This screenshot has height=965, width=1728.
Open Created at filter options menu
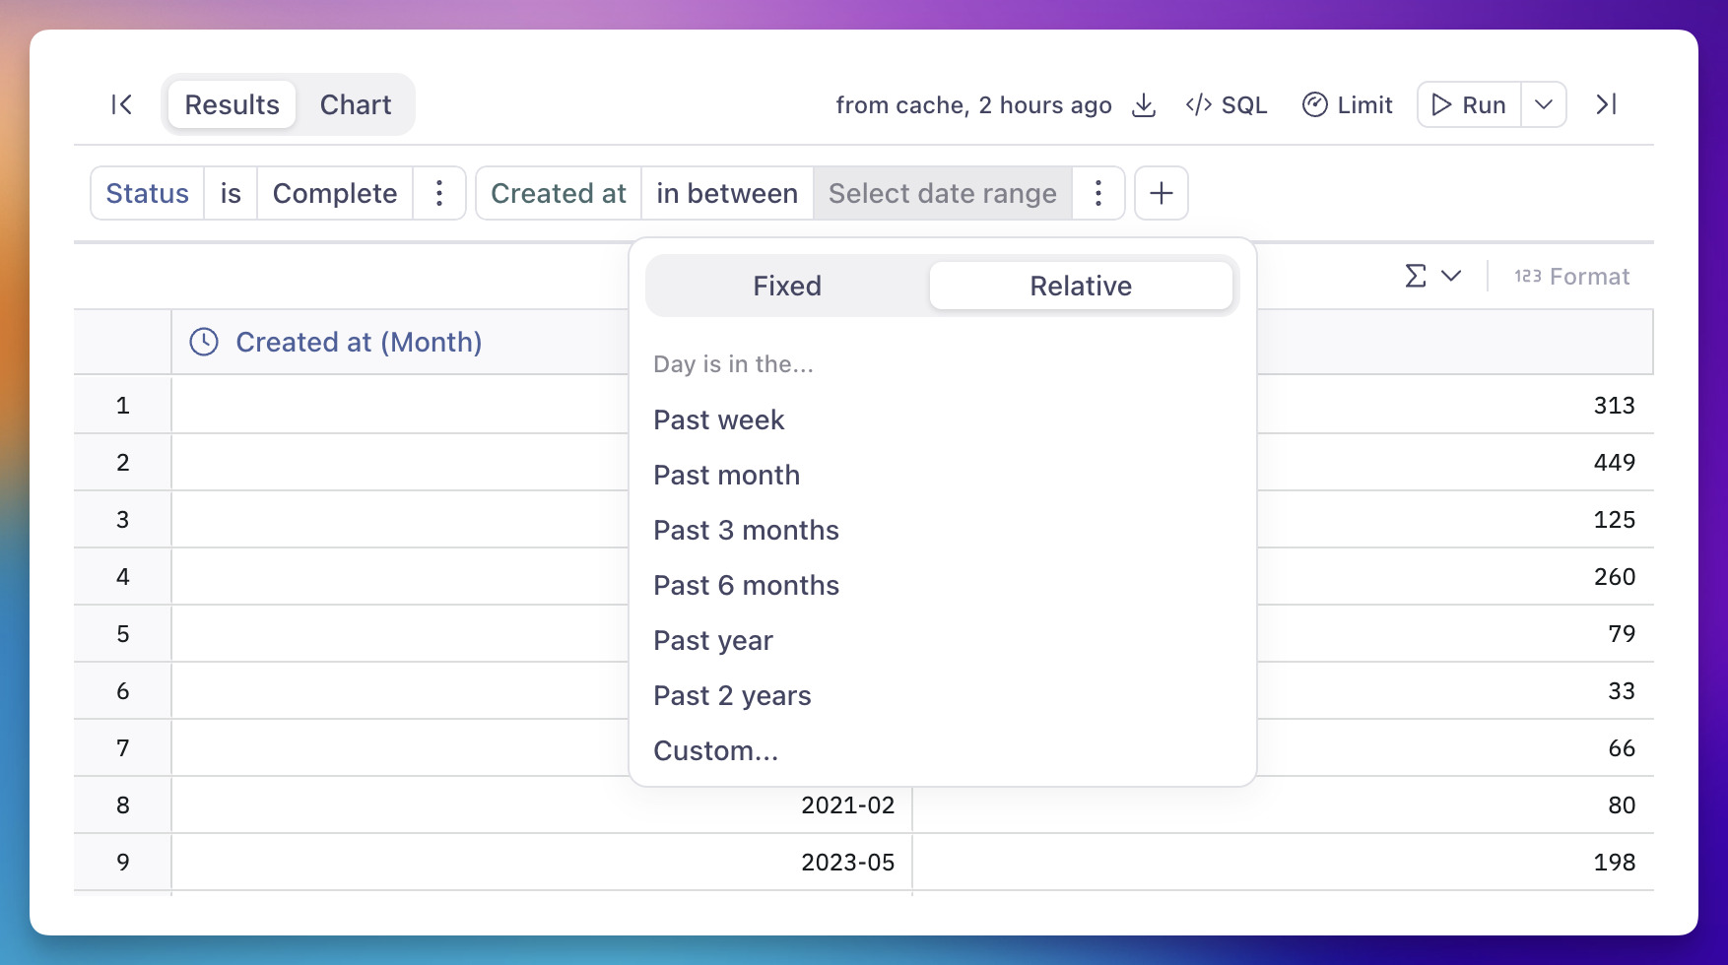click(1097, 193)
